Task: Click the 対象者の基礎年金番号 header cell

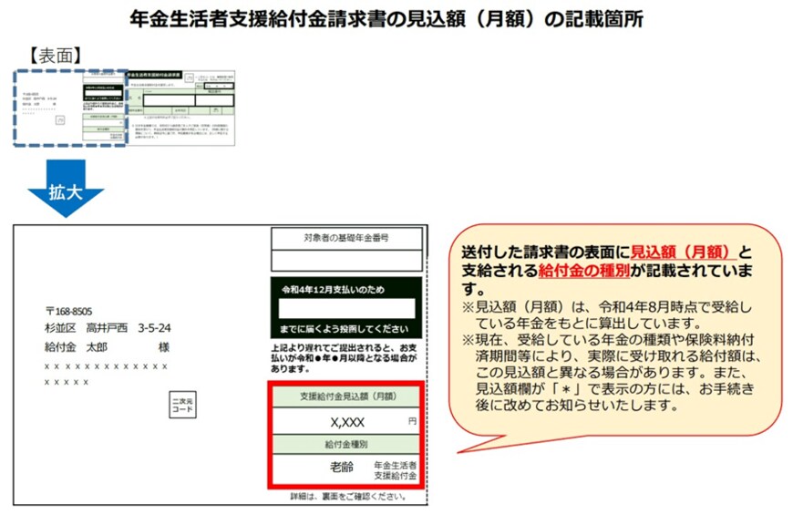Action: click(x=346, y=238)
